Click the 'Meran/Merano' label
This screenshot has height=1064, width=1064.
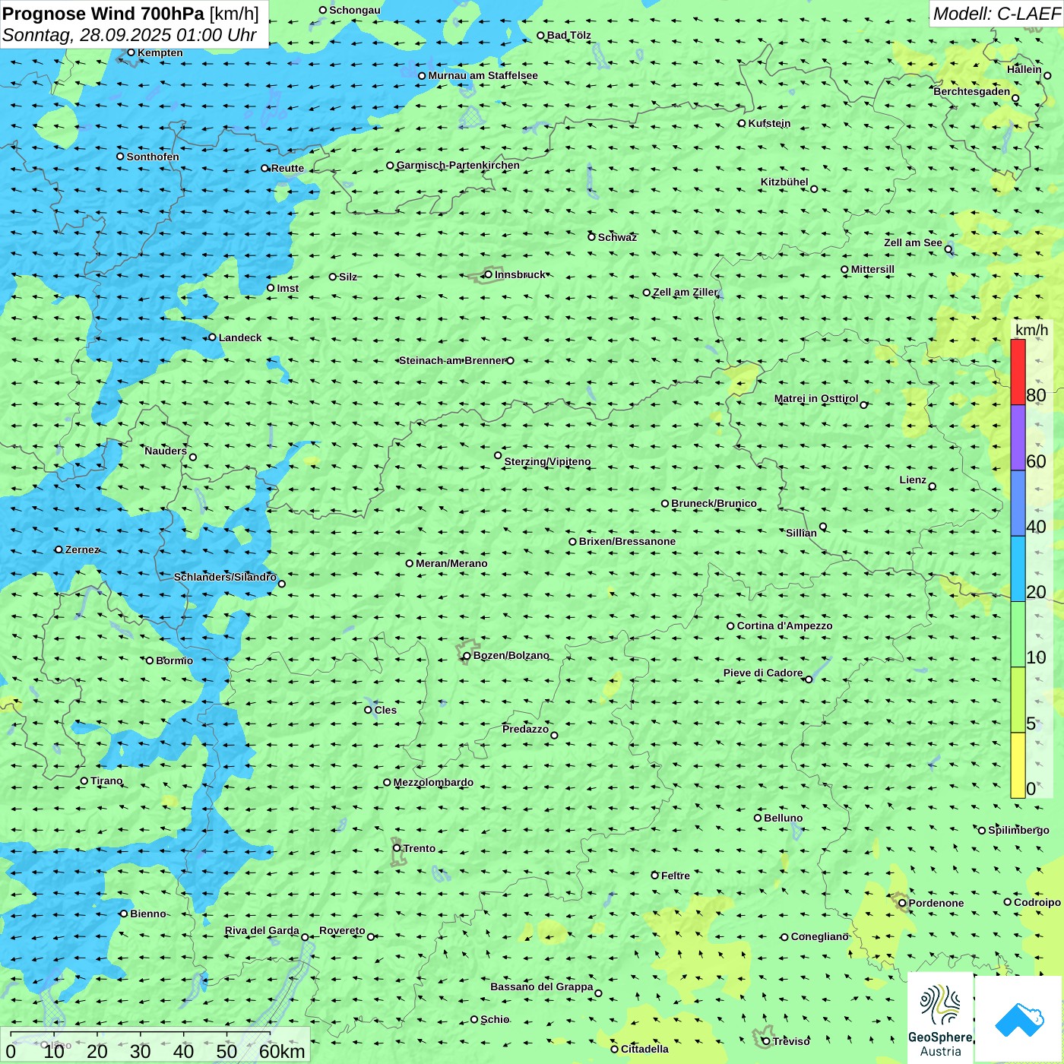click(x=451, y=563)
